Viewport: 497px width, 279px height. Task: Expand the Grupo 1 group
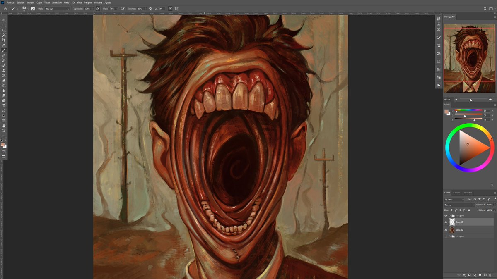coord(450,215)
